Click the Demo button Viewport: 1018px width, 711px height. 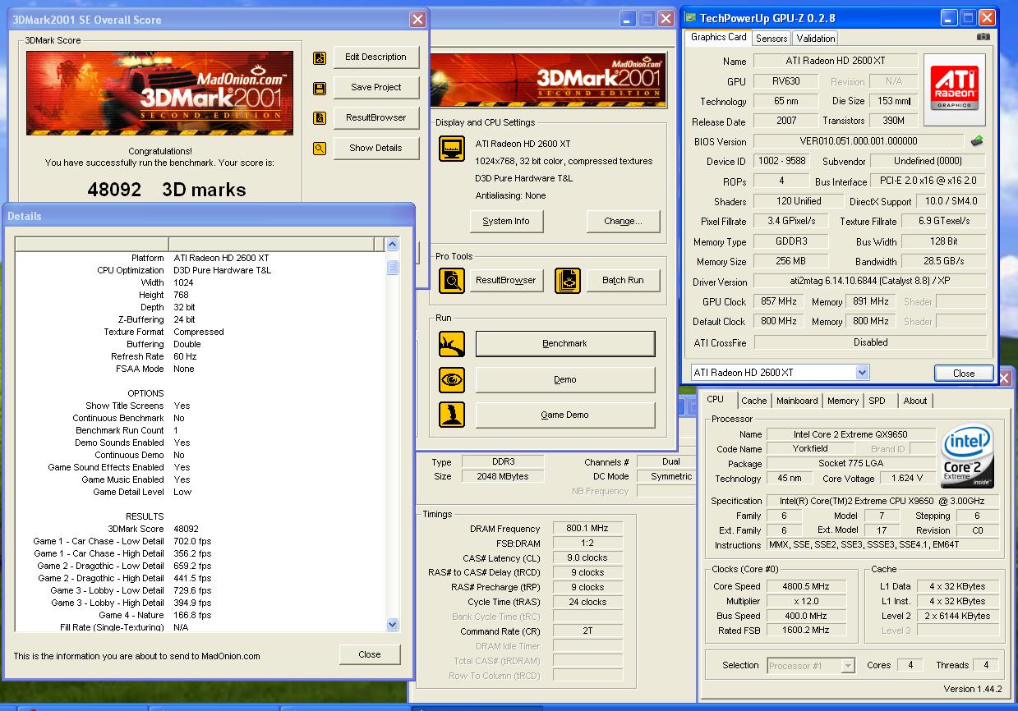pos(565,380)
